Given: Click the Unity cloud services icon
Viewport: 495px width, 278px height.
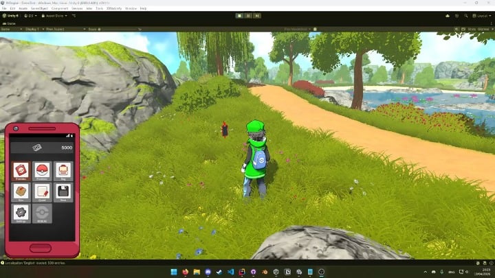Looking at the screenshot, I should [448, 16].
